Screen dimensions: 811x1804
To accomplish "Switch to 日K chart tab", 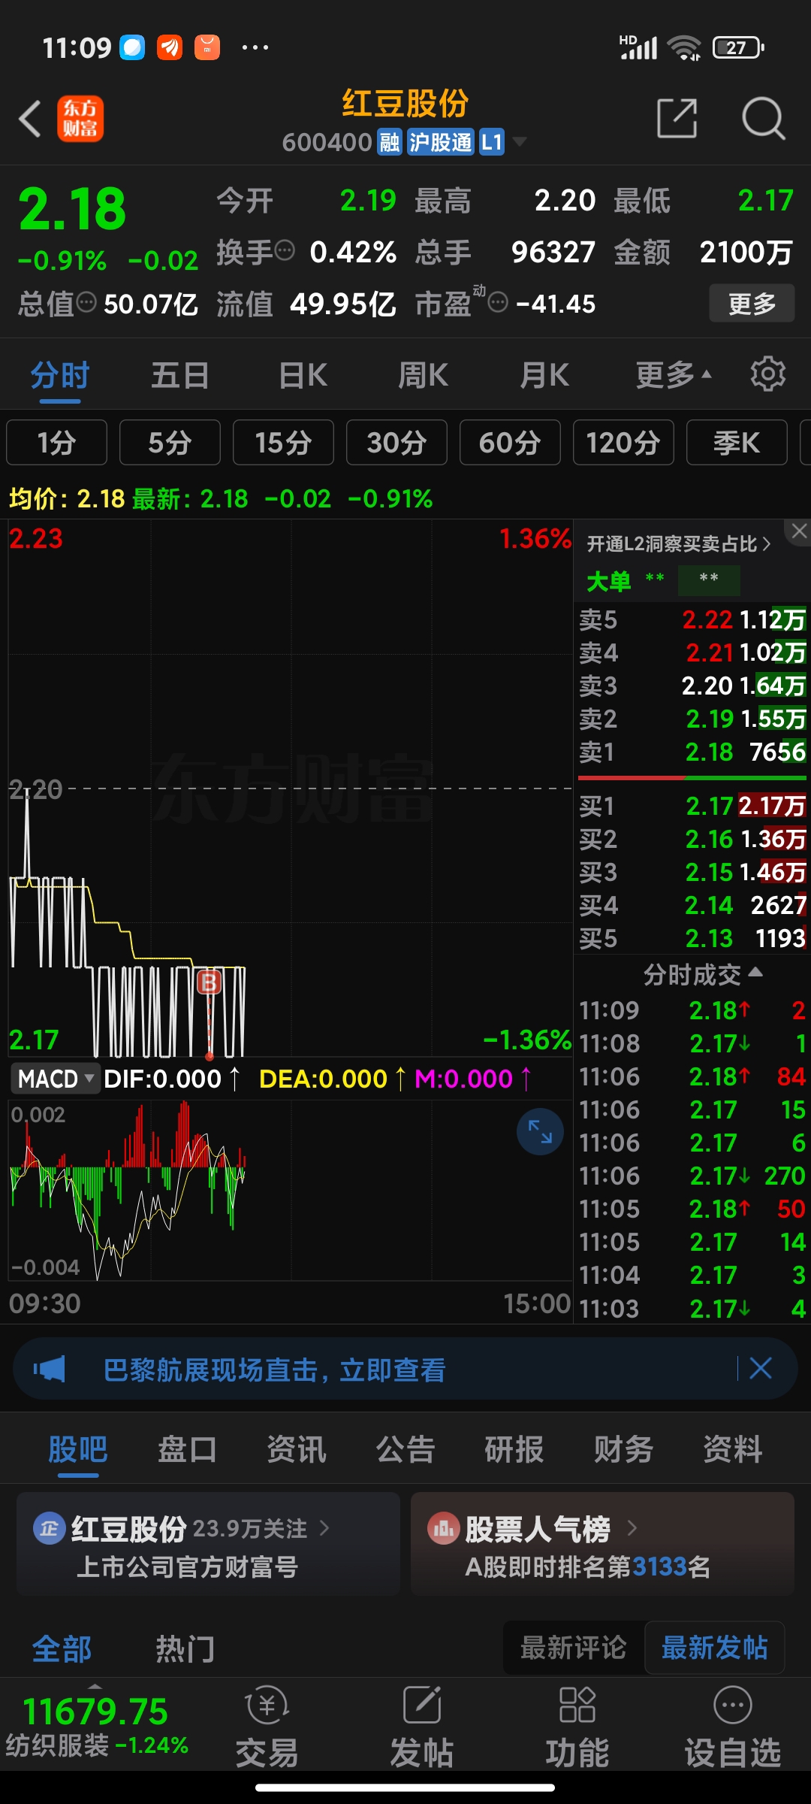I will coord(303,374).
